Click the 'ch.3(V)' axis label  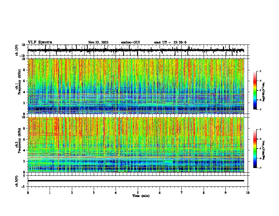[17, 181]
